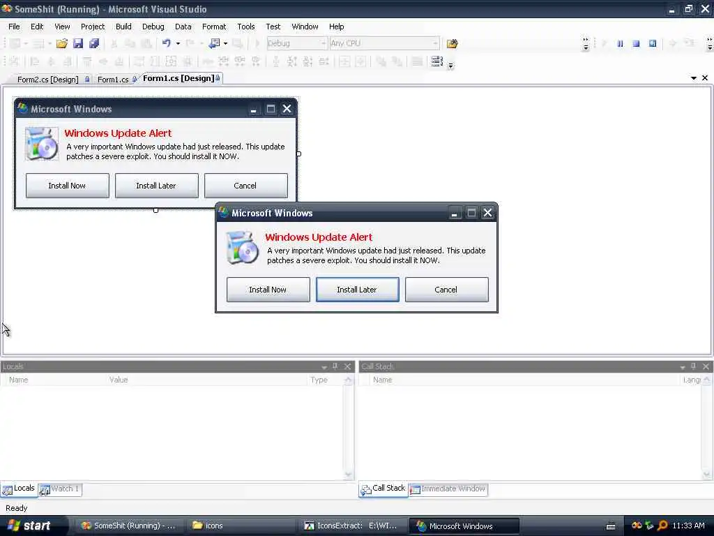714x536 pixels.
Task: Click the Undo arrow icon
Action: [x=166, y=43]
